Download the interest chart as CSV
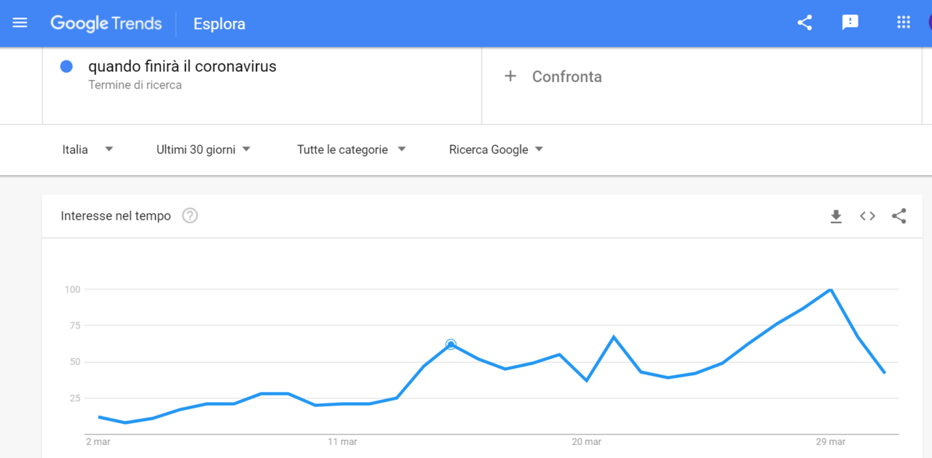The image size is (932, 458). click(836, 216)
